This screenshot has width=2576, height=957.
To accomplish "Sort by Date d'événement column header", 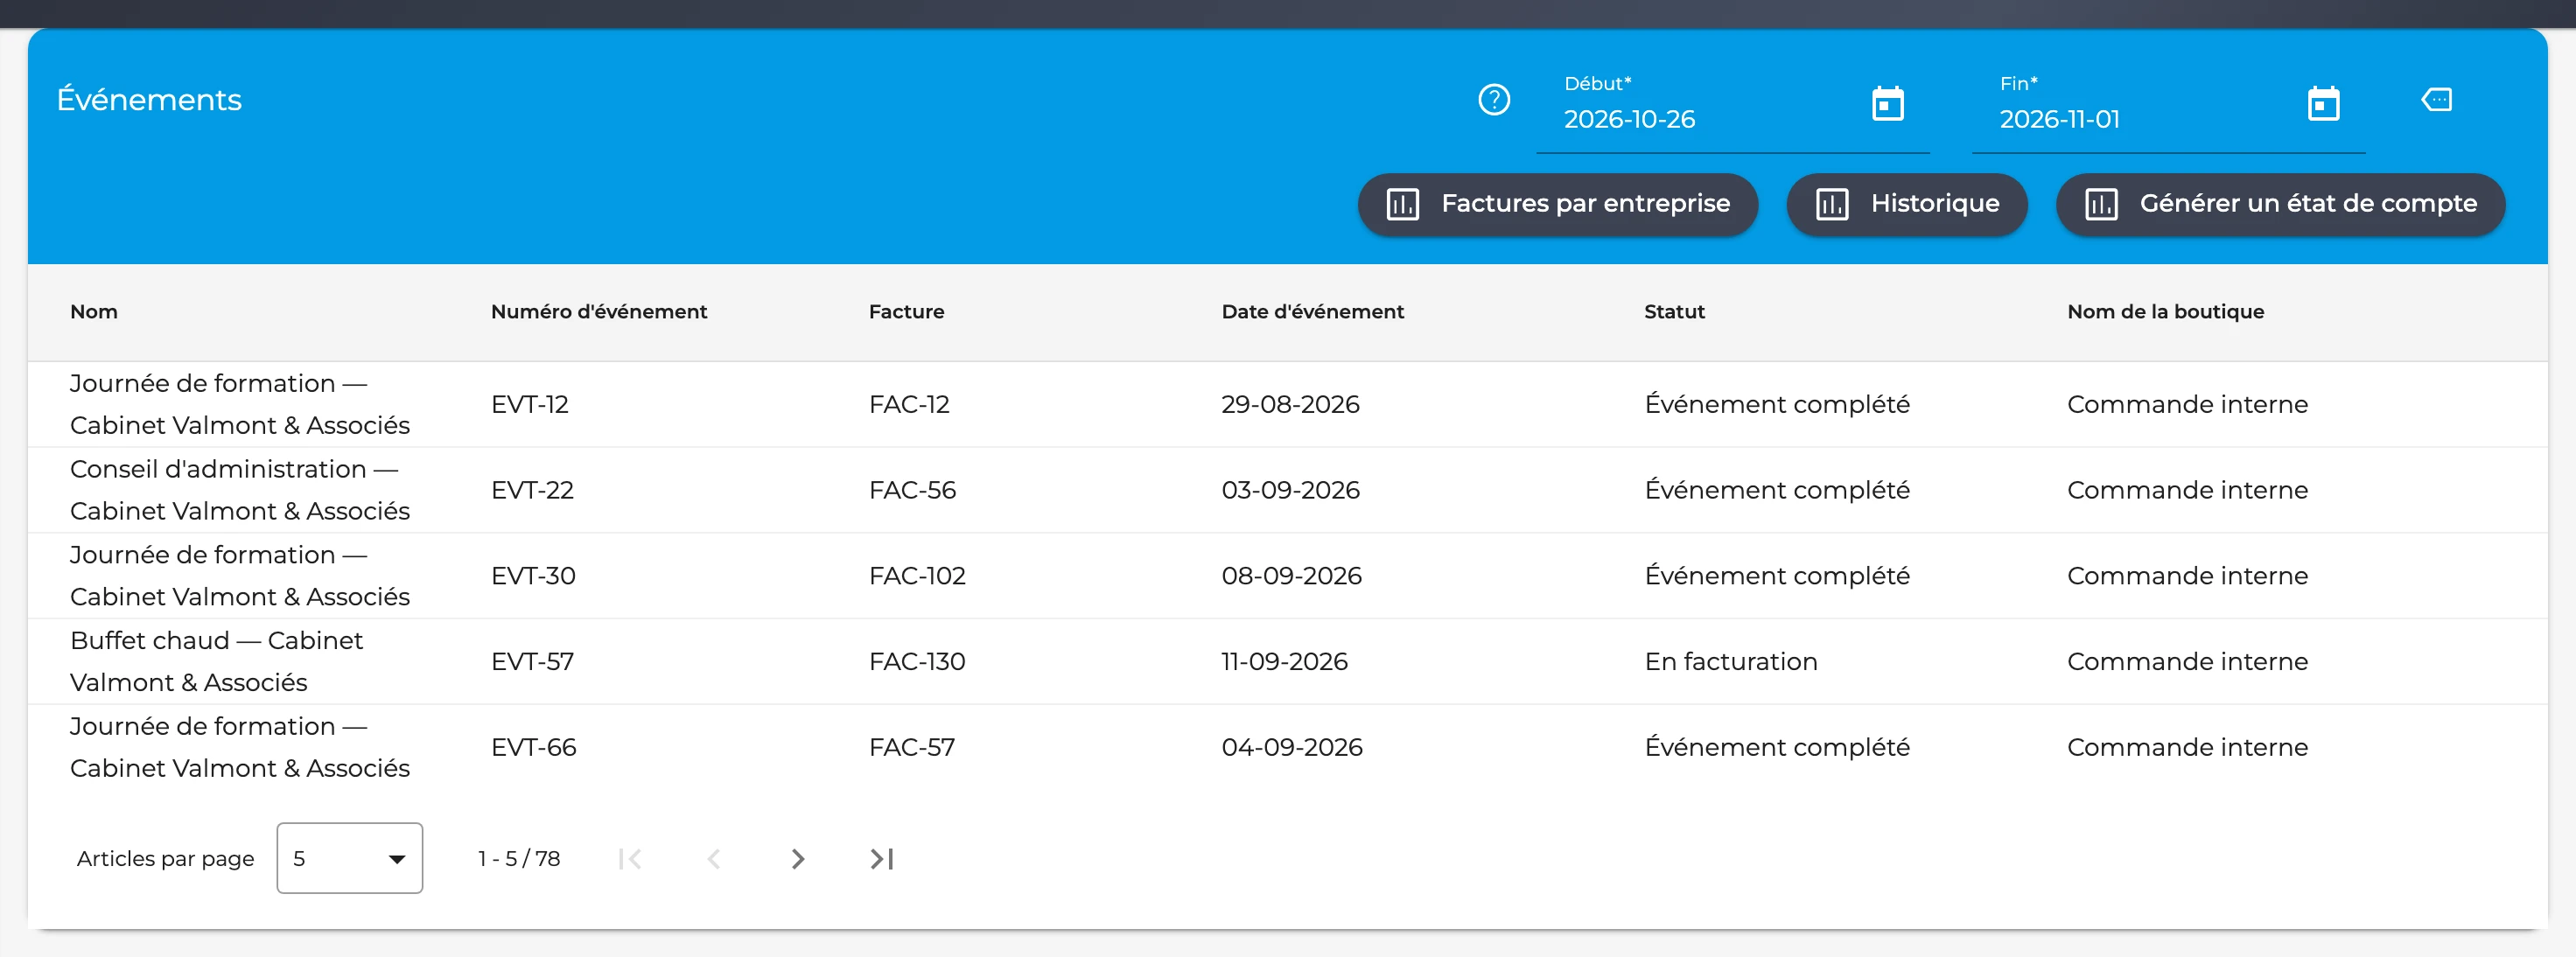I will coord(1312,312).
